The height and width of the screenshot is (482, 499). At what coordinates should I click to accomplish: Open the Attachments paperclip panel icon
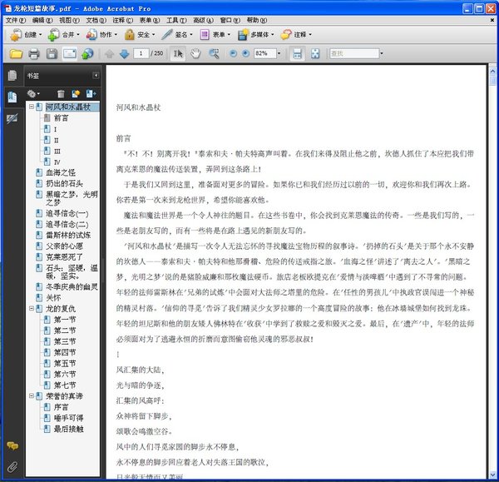click(x=12, y=467)
